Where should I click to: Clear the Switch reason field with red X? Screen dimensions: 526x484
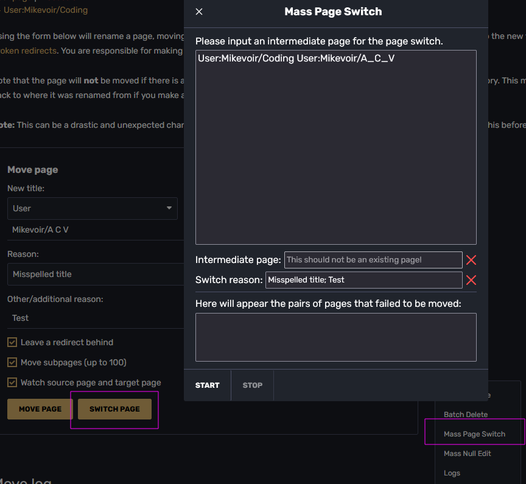click(471, 281)
